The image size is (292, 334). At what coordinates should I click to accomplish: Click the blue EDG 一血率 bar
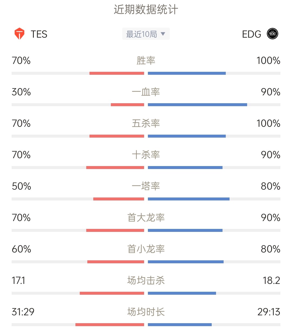point(197,105)
